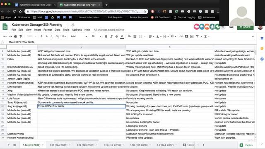Create a filter

(197, 36)
